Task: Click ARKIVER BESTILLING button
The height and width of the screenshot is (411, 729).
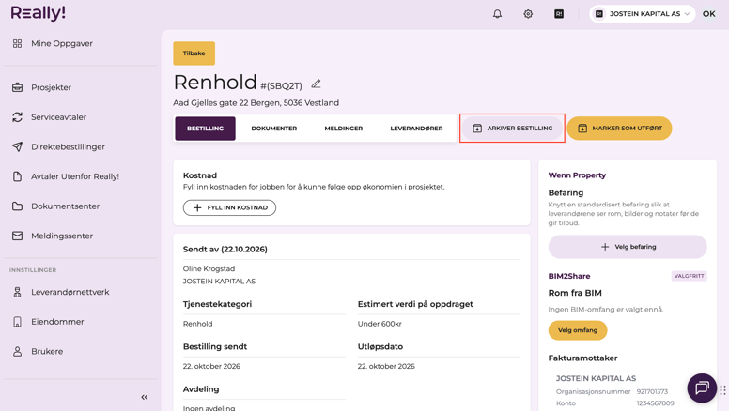Action: click(512, 129)
